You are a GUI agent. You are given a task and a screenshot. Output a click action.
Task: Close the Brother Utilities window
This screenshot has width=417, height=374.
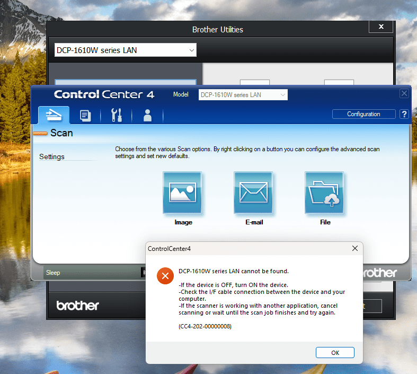(381, 27)
